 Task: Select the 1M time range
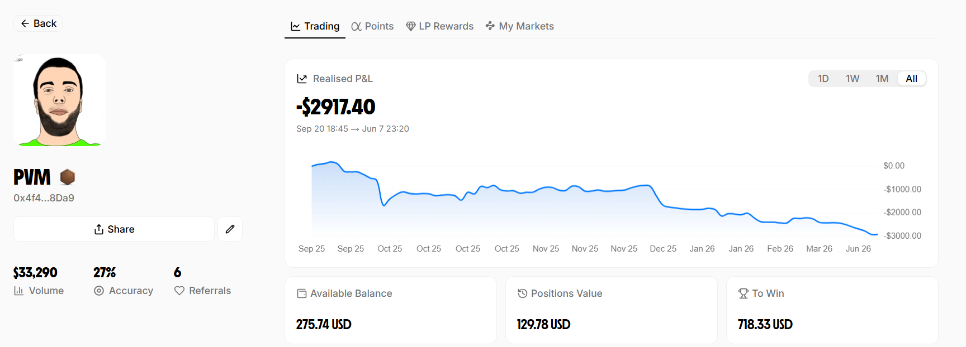882,79
